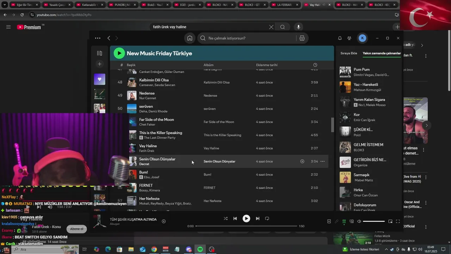Skip to next track in Spotify
Viewport: 451px width, 254px height.
click(258, 218)
